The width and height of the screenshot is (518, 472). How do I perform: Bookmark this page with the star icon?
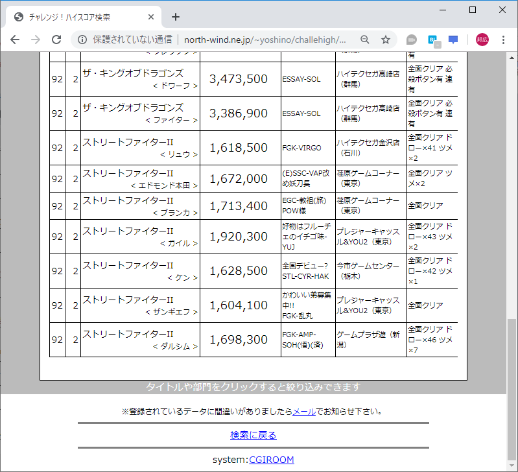pyautogui.click(x=386, y=40)
